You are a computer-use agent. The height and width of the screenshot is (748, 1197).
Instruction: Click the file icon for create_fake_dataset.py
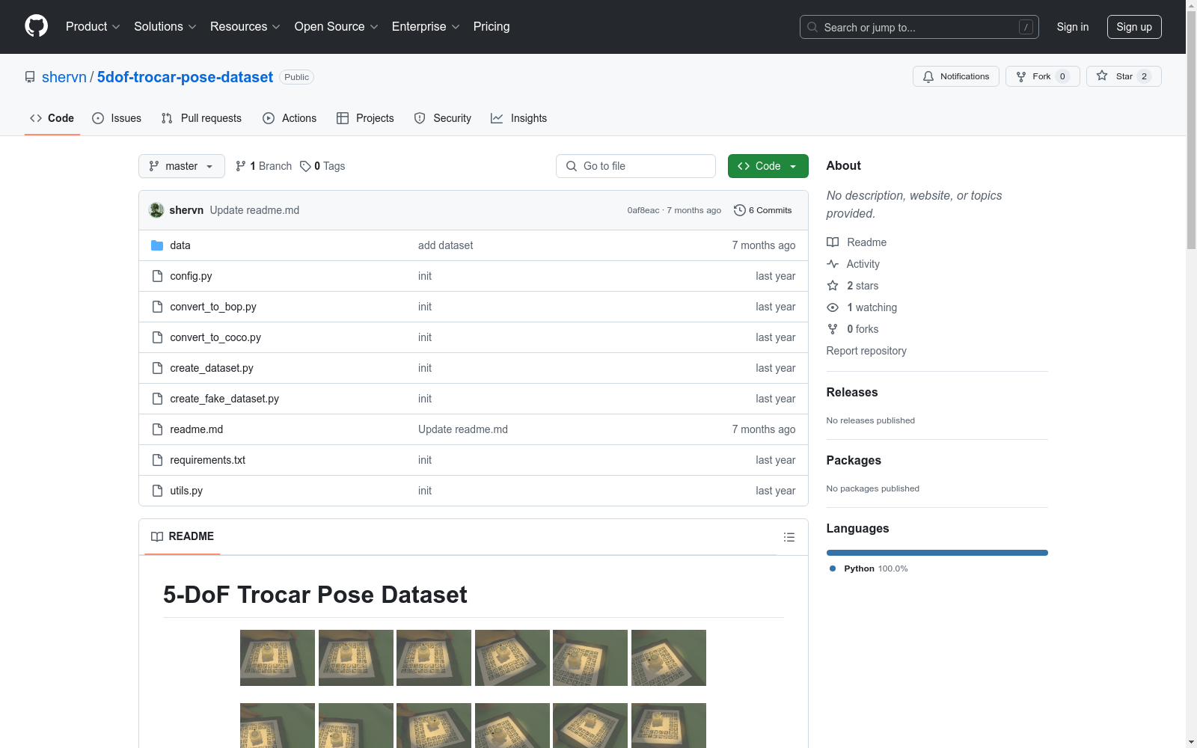click(x=157, y=399)
